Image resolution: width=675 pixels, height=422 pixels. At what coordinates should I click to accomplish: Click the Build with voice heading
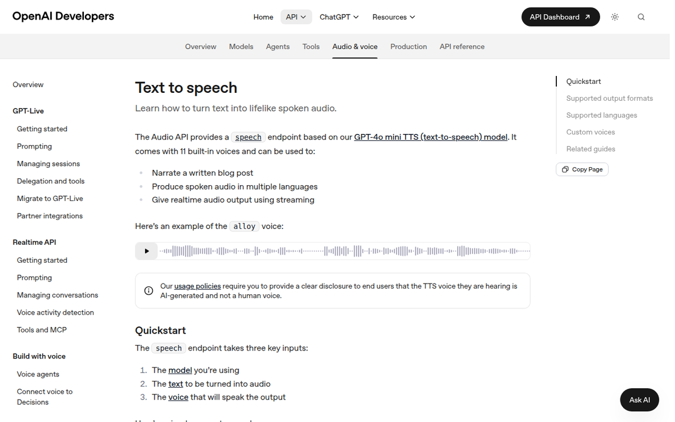click(x=39, y=356)
